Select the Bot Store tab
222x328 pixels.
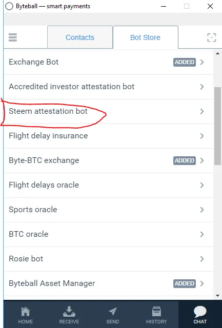[146, 37]
